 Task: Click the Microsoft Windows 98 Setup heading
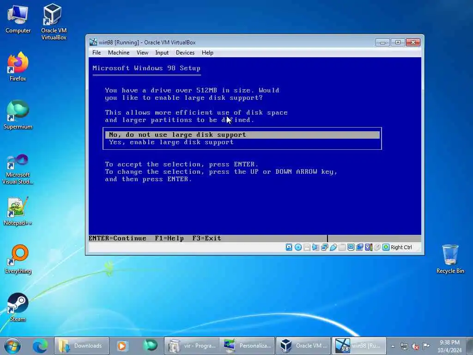pos(146,68)
